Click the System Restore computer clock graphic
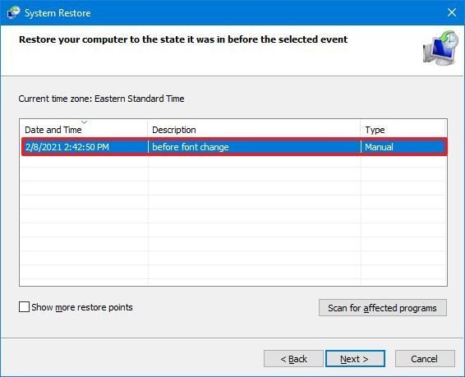Image resolution: width=465 pixels, height=377 pixels. coord(440,48)
